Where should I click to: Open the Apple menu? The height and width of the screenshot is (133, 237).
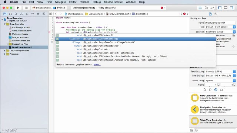[5, 2]
